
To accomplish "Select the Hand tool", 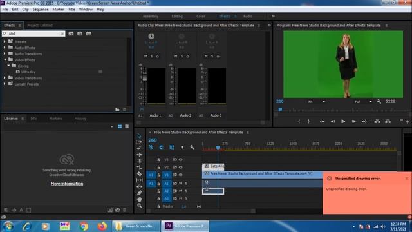I will (x=139, y=199).
